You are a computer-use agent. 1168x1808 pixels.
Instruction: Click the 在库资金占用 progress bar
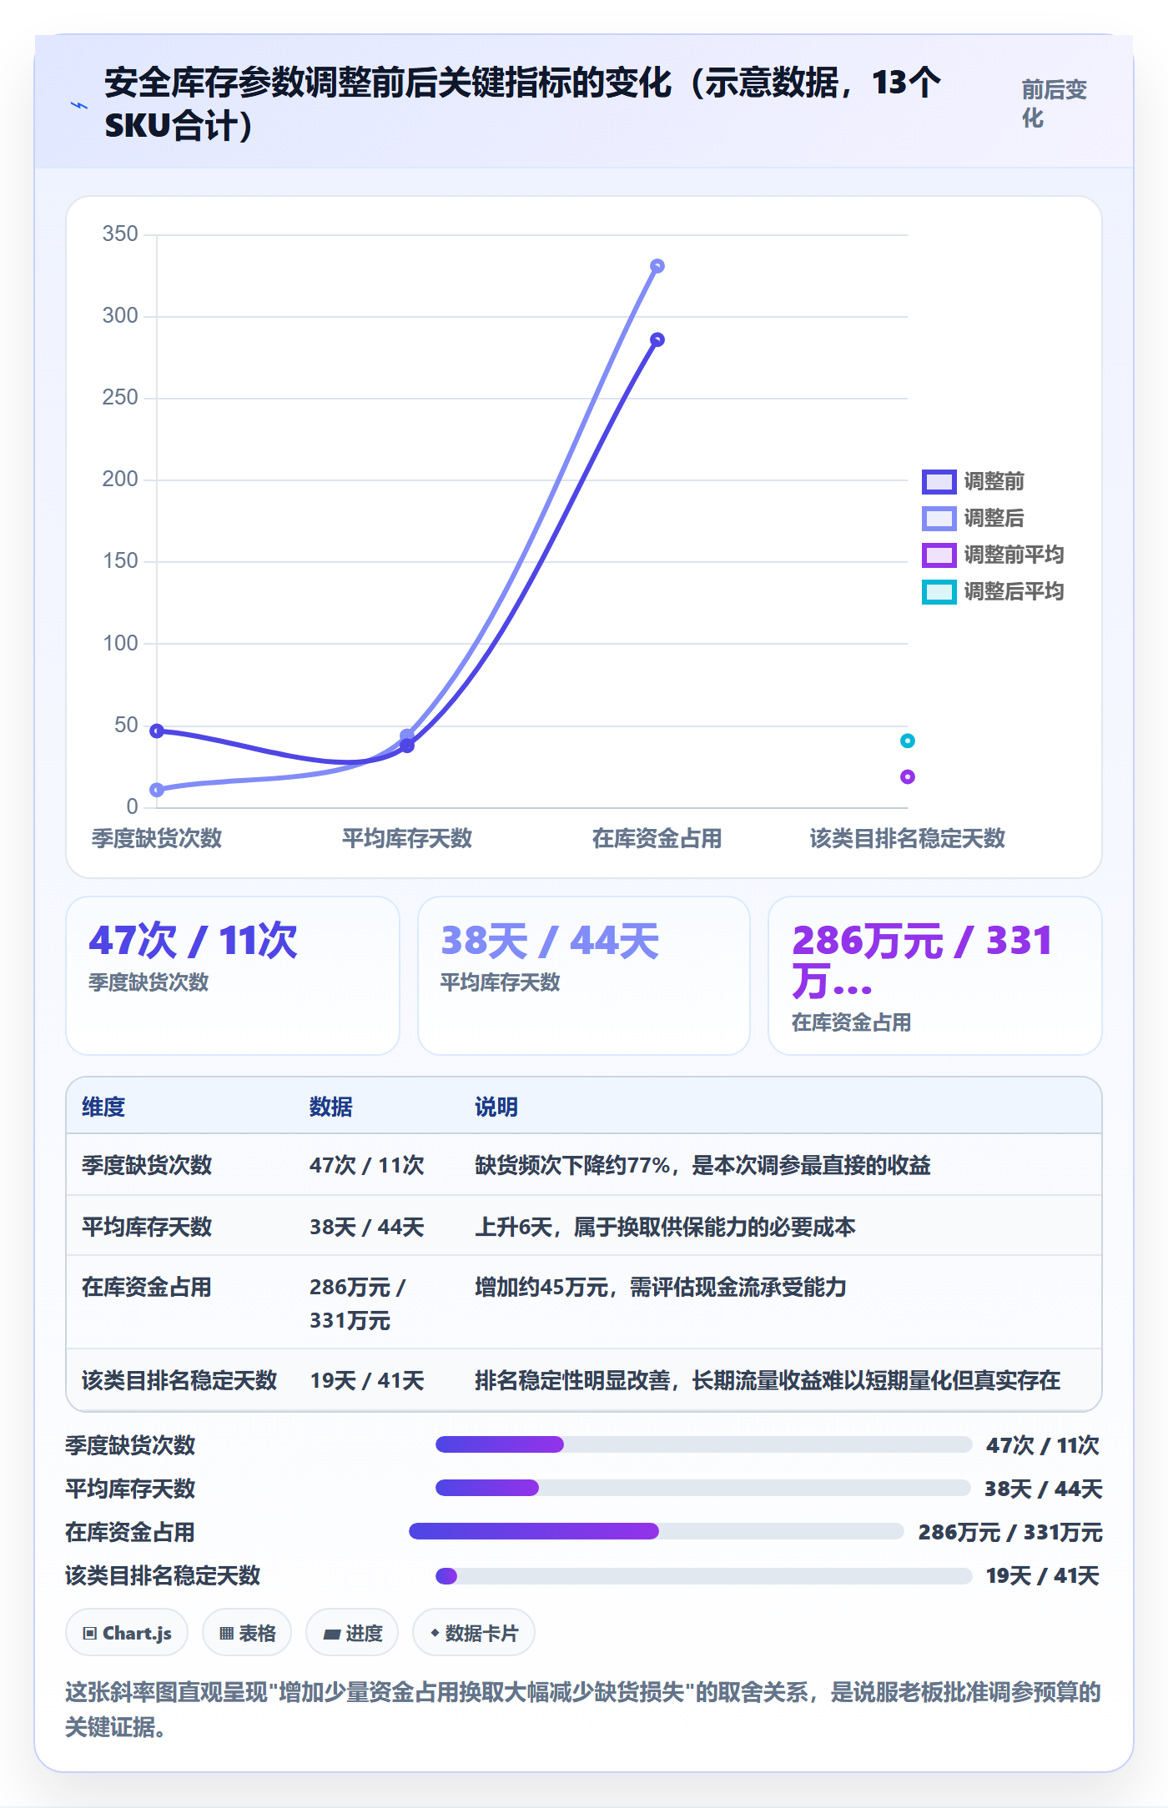(x=657, y=1531)
